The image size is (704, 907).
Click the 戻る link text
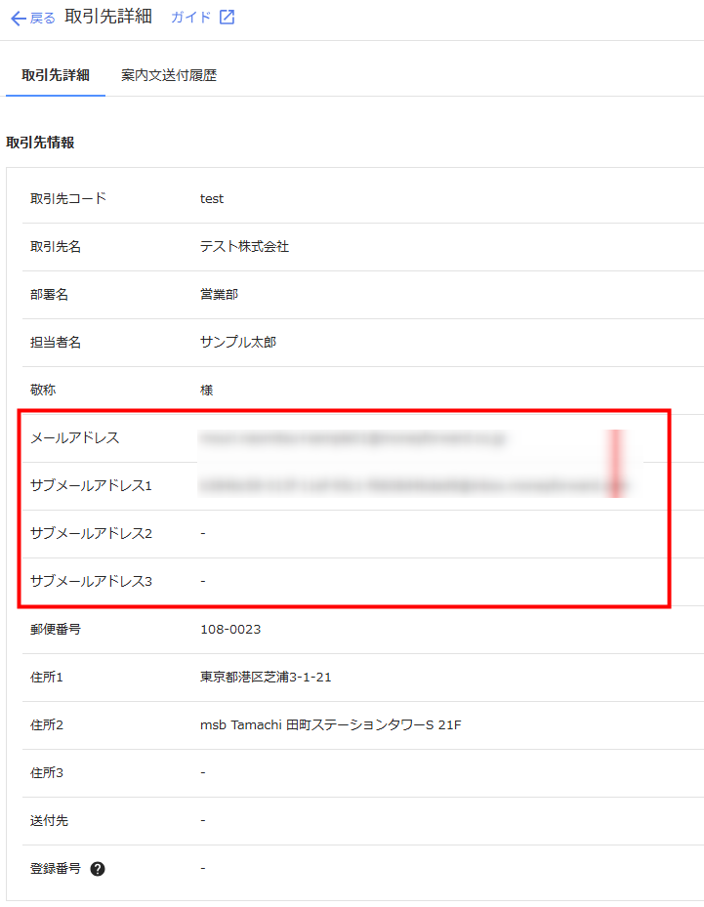pos(43,19)
